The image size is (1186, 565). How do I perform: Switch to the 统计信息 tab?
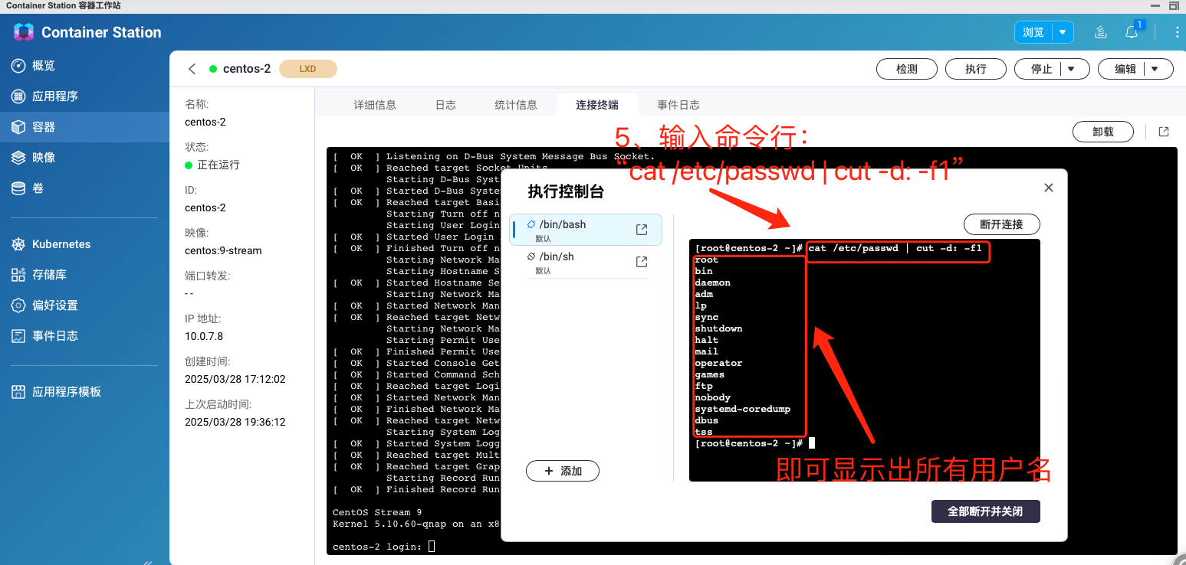click(516, 105)
